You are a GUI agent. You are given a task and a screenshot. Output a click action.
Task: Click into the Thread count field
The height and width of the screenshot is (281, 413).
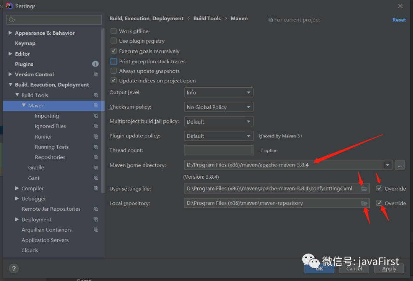point(219,150)
